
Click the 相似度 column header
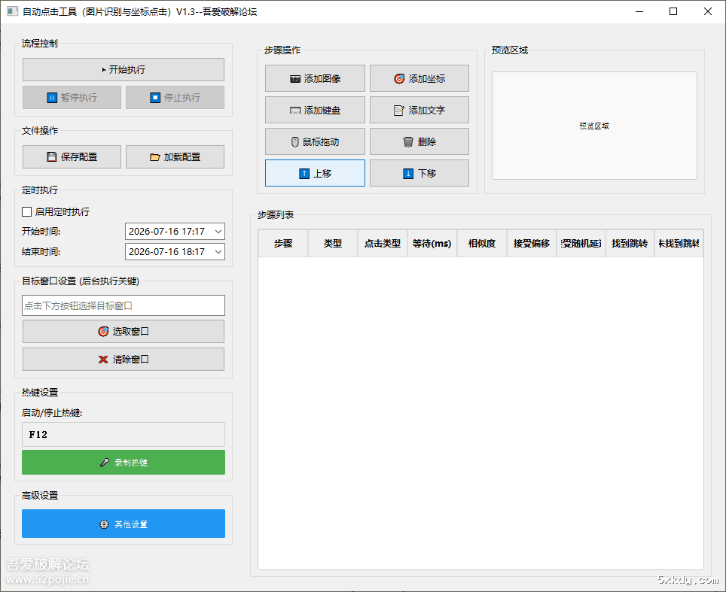point(482,243)
